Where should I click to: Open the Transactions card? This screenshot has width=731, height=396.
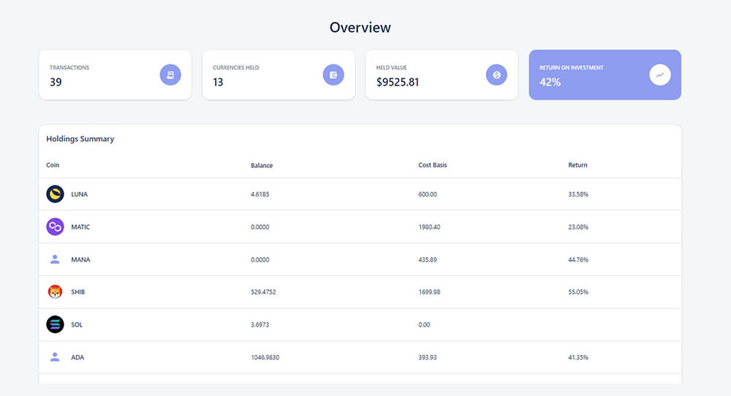[115, 75]
